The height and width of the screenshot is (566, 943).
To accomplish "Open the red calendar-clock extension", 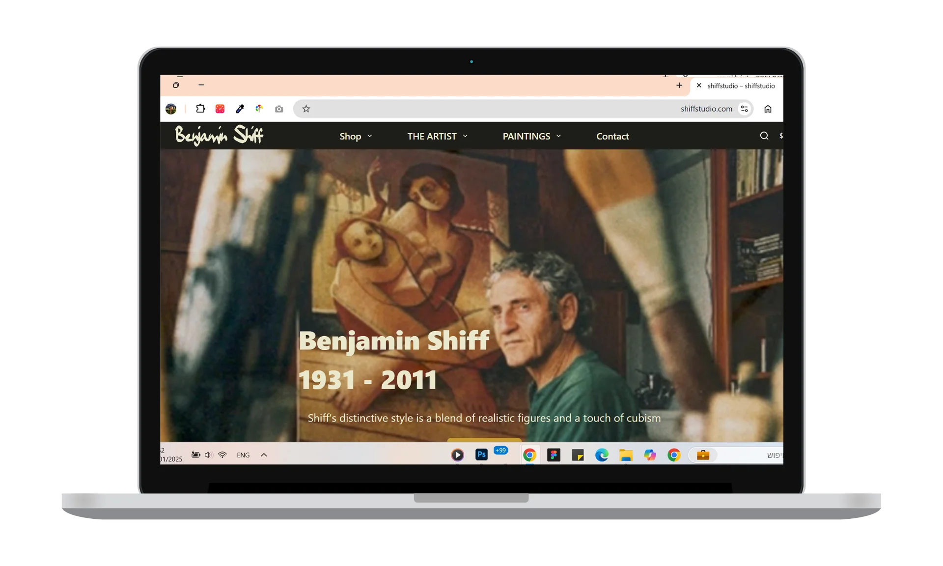I will point(220,109).
